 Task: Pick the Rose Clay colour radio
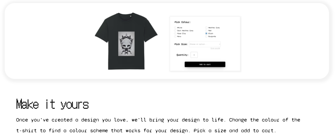click(x=175, y=34)
